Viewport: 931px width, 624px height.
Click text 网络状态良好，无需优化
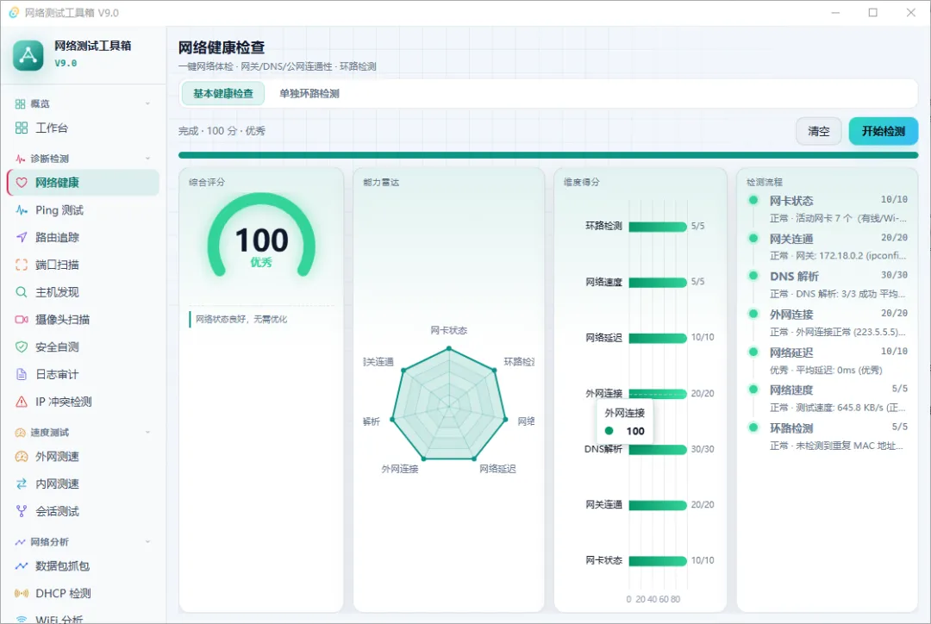point(241,319)
